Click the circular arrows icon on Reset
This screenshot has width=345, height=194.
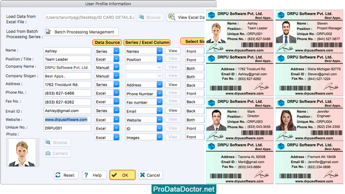pyautogui.click(x=58, y=175)
